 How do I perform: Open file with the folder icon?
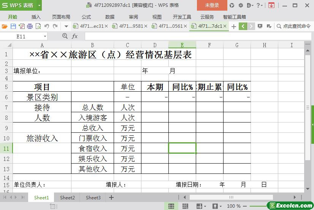click(x=5, y=26)
